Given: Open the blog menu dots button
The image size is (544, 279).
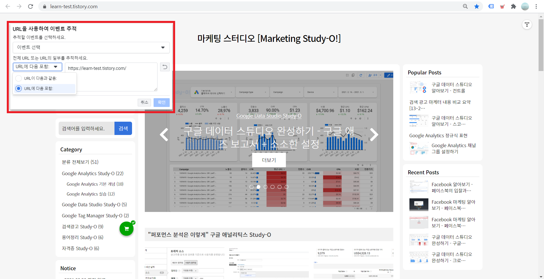Looking at the screenshot, I should (527, 25).
